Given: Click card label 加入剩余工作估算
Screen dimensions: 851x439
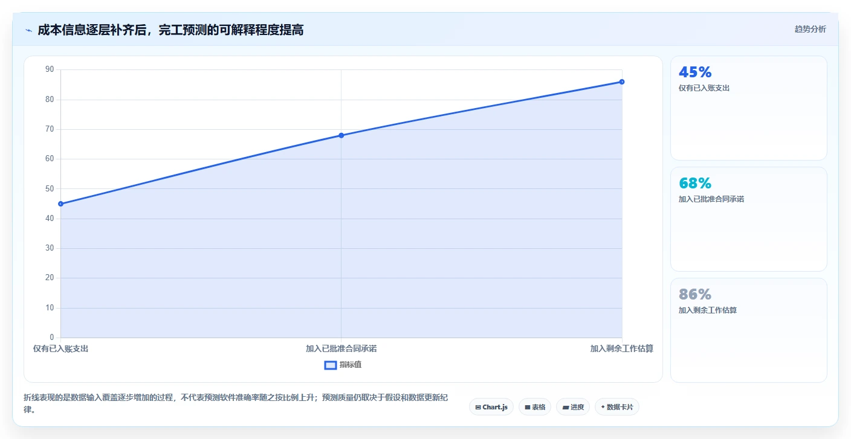Looking at the screenshot, I should 708,310.
